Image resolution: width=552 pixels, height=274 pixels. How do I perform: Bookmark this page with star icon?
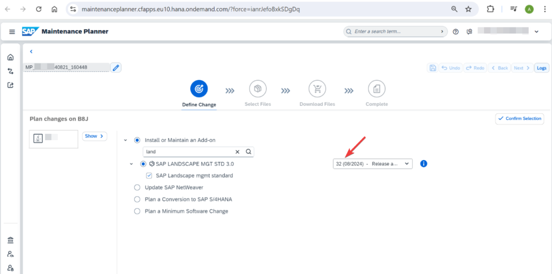[468, 9]
